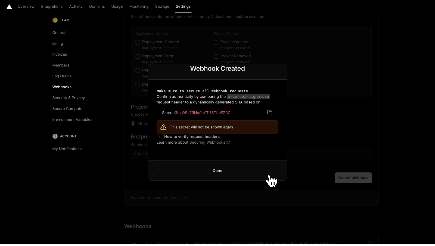The width and height of the screenshot is (435, 246).
Task: Click the Vercel triangle logo
Action: coord(9,7)
